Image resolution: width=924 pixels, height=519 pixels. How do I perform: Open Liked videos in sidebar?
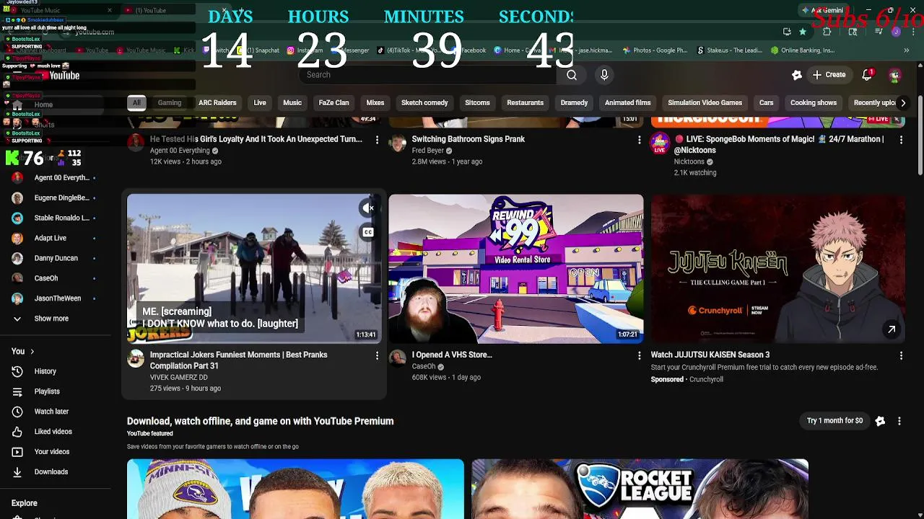[x=55, y=432]
